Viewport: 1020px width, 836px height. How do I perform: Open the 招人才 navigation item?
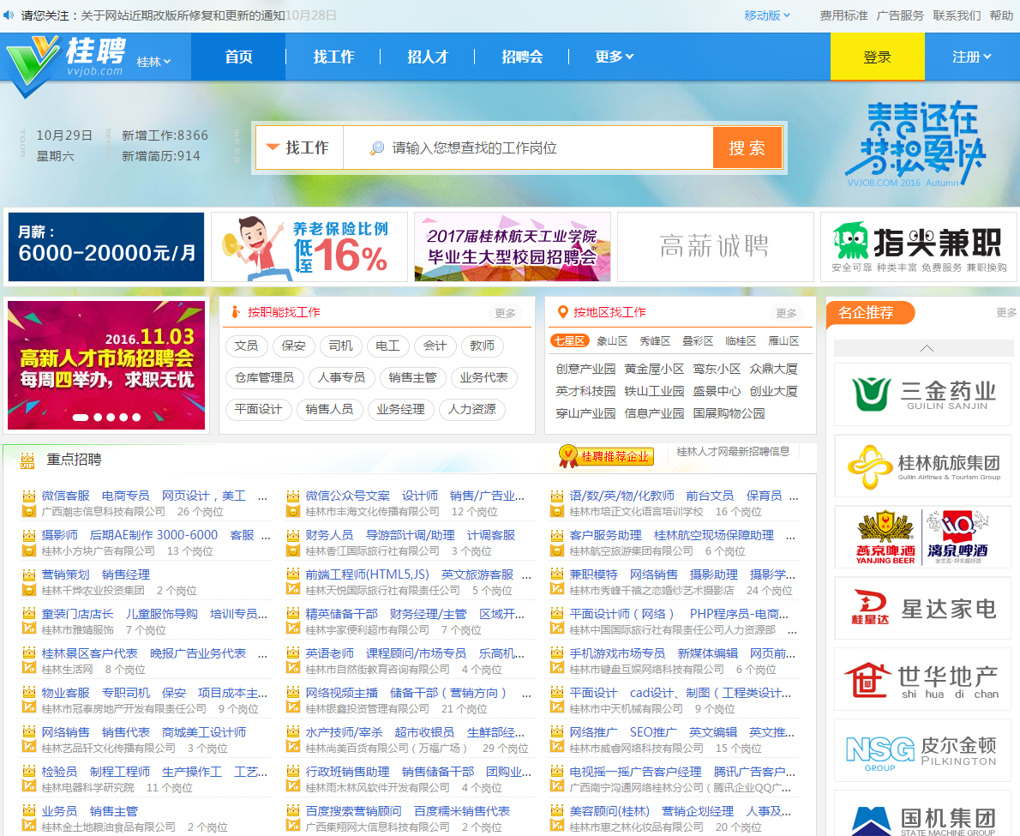[428, 57]
